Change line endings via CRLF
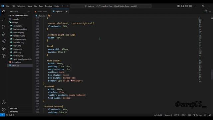This screenshot has width=213, height=120. point(183,115)
